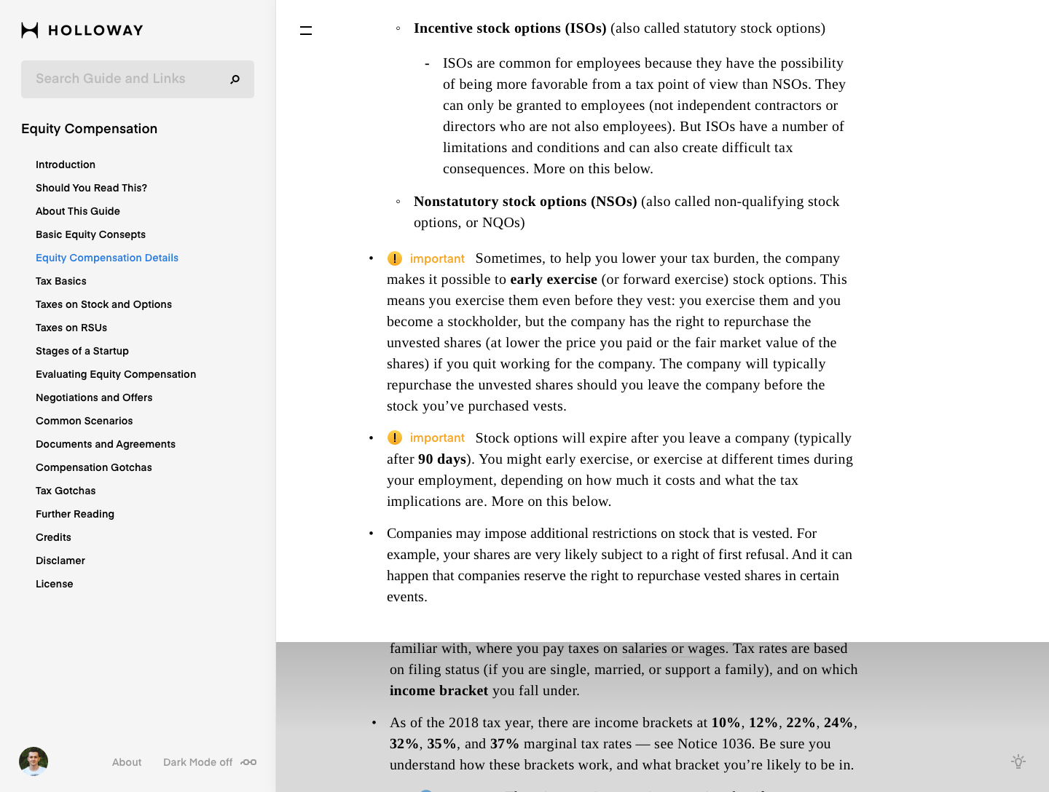Select Basic Equity Consepts section
Screen dimensions: 1049x792
(90, 234)
